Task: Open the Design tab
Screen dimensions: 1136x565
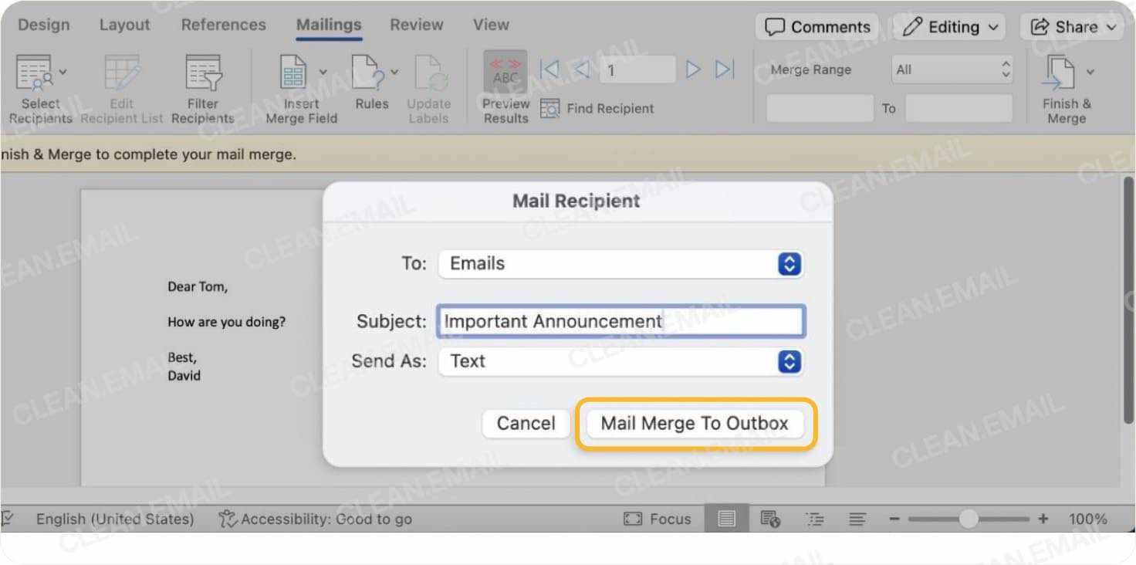Action: click(x=43, y=24)
